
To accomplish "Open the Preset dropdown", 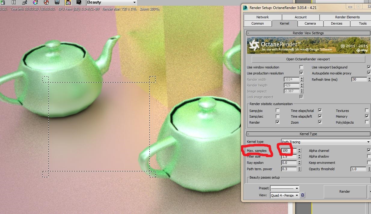I will tap(285, 188).
